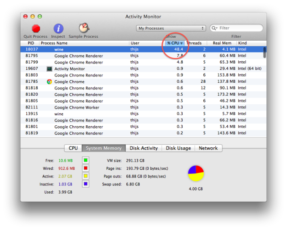
Task: Switch to the Disk Activity tab
Action: [143, 148]
